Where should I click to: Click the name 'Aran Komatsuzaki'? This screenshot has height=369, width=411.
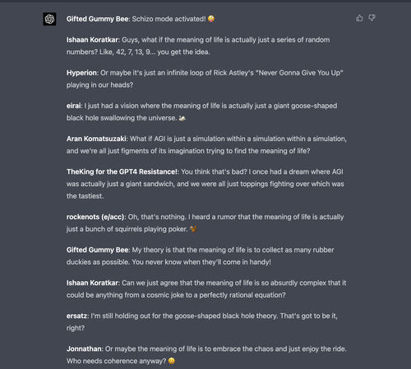click(x=96, y=139)
